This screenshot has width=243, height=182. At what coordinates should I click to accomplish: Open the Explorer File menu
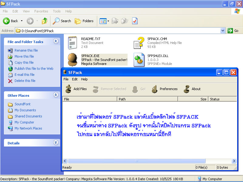click(5, 11)
